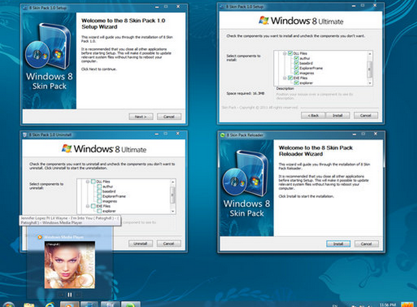Viewport: 417px width, 307px height.
Task: Check ExplorerFrame in the Uninstall components tree
Action: 99,196
